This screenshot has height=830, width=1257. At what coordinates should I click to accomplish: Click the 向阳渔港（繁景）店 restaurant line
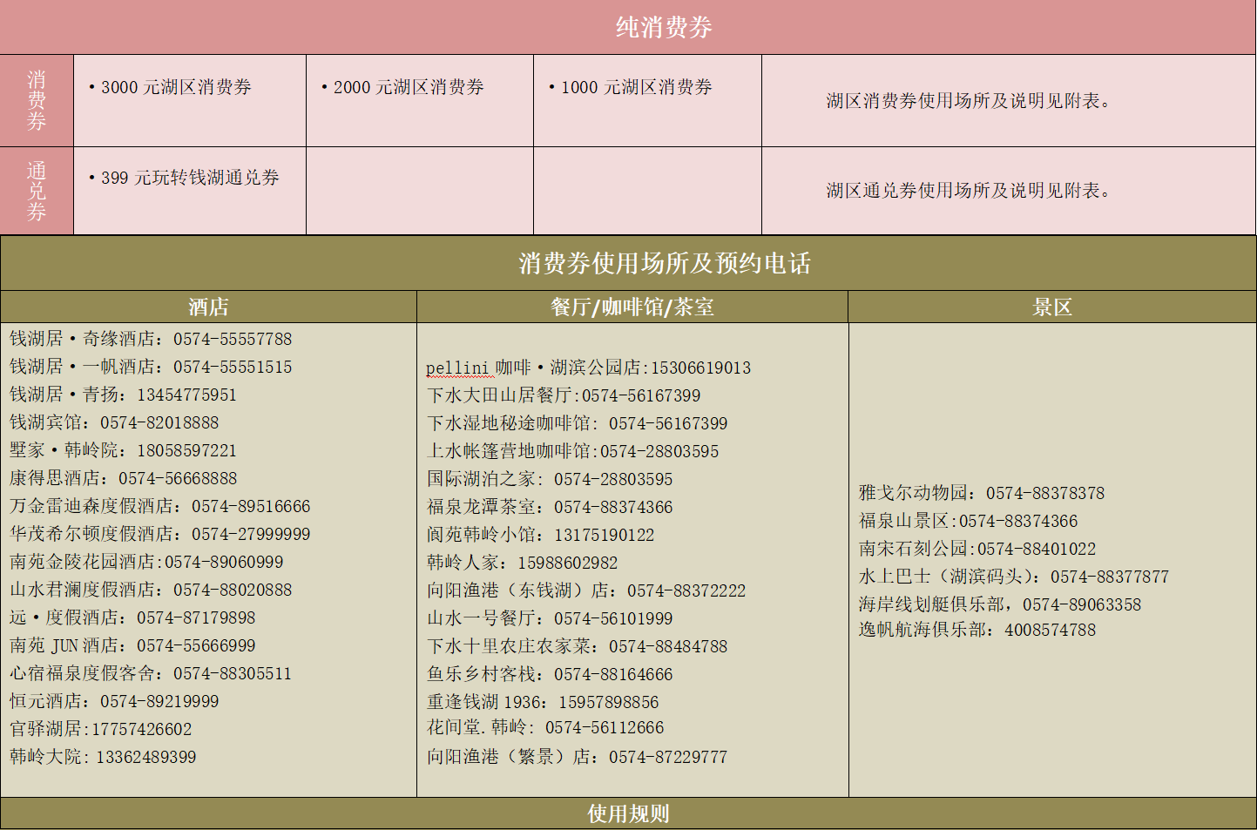coord(576,757)
